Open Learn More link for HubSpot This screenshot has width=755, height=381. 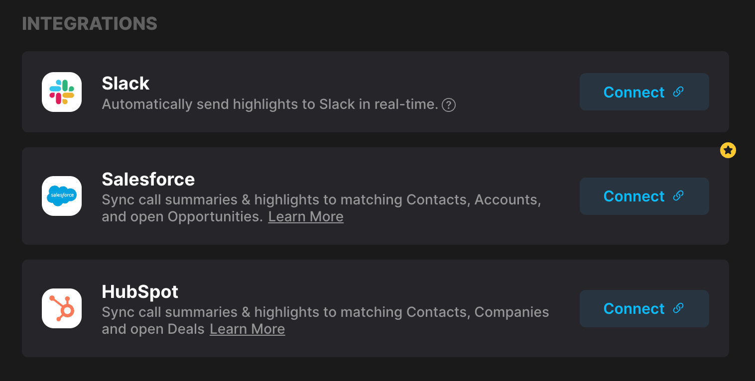(x=247, y=329)
